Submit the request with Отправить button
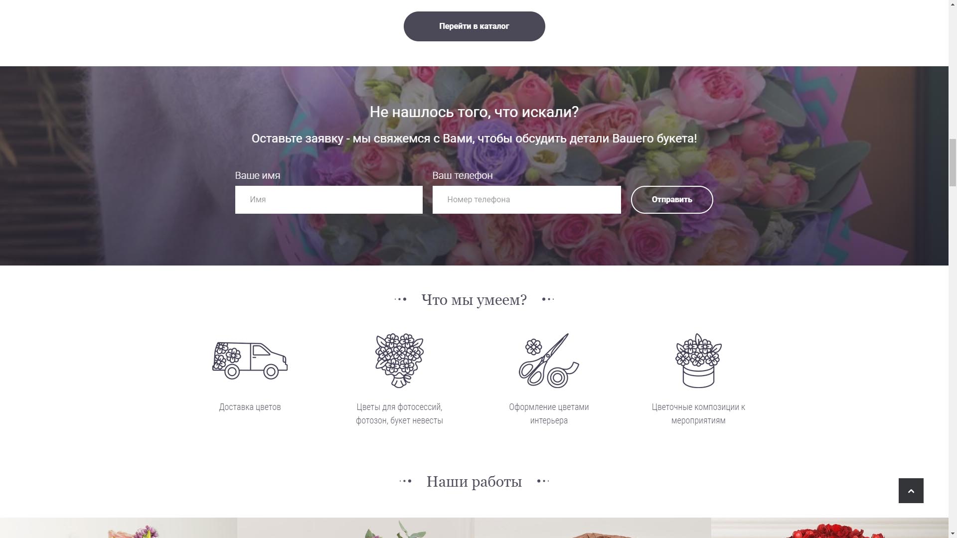This screenshot has height=538, width=957. click(672, 200)
